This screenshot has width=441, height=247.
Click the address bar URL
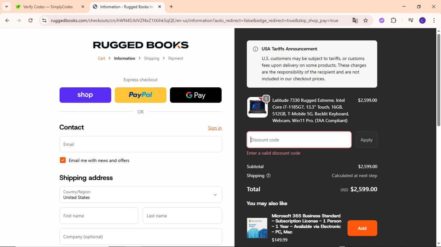194,21
